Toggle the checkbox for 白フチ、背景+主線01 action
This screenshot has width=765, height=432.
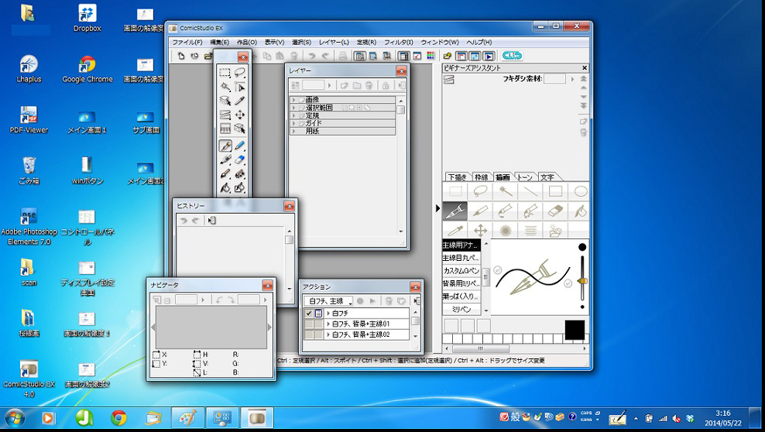coord(309,324)
